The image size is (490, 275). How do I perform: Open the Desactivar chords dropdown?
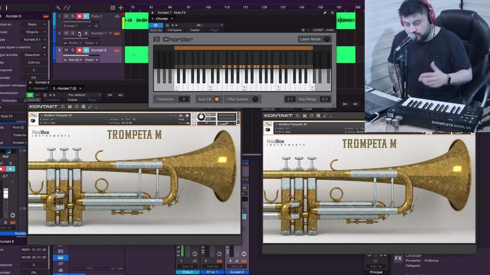point(34,55)
